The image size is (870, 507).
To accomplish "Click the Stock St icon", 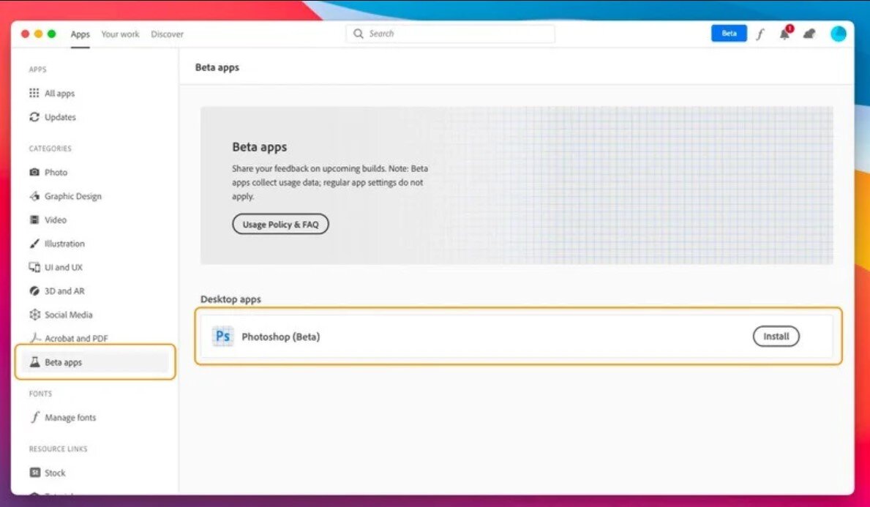I will tap(34, 473).
